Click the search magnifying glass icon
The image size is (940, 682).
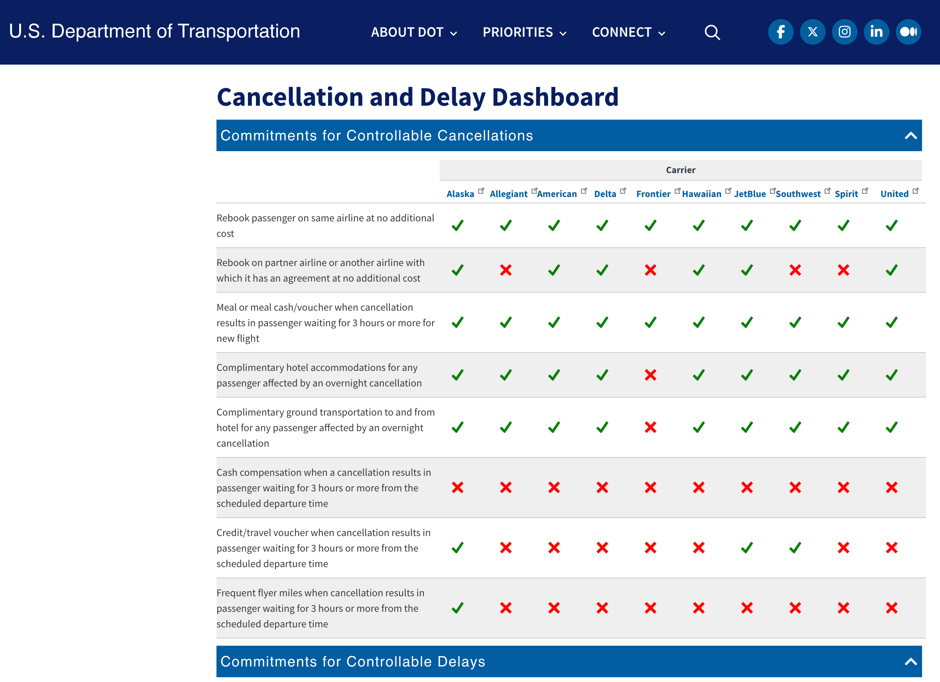pos(712,32)
